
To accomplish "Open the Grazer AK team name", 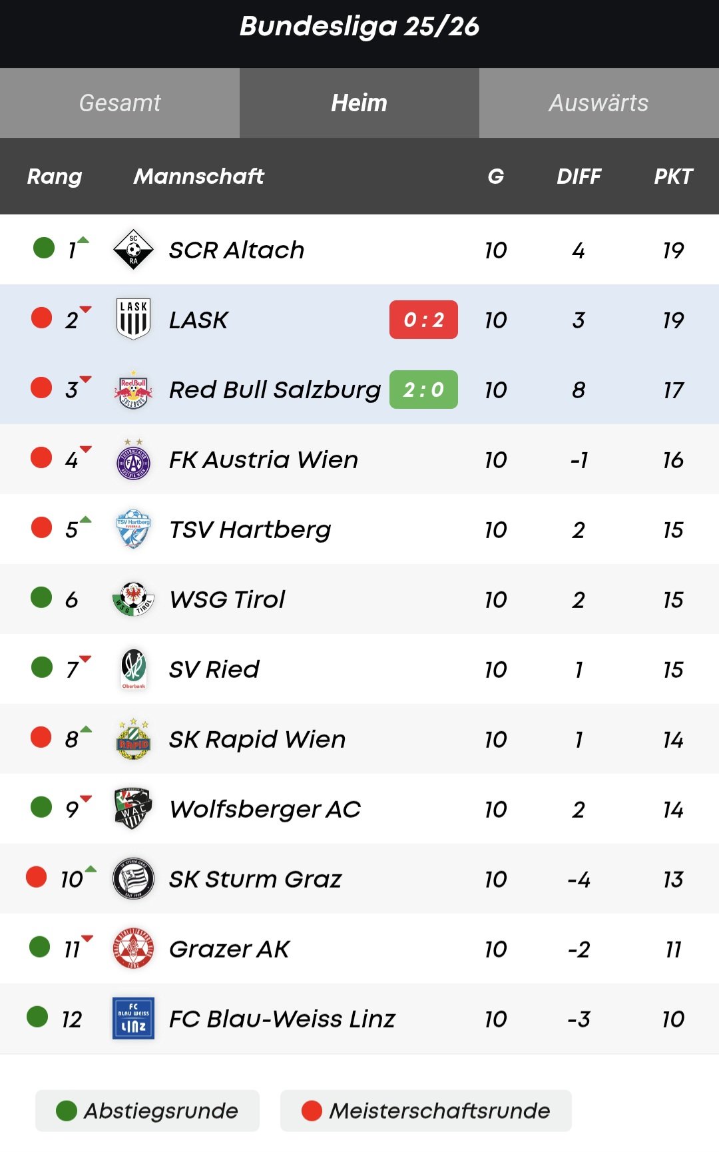I will [x=229, y=949].
